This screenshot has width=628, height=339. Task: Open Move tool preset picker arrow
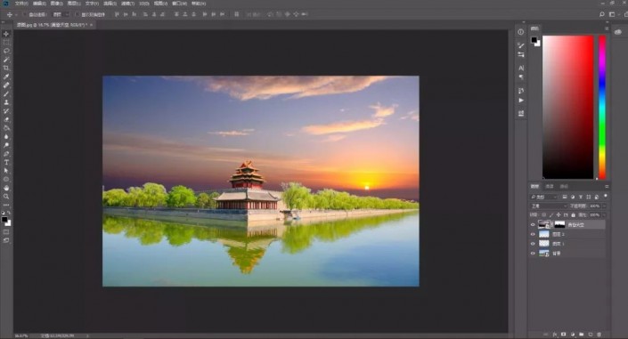16,14
